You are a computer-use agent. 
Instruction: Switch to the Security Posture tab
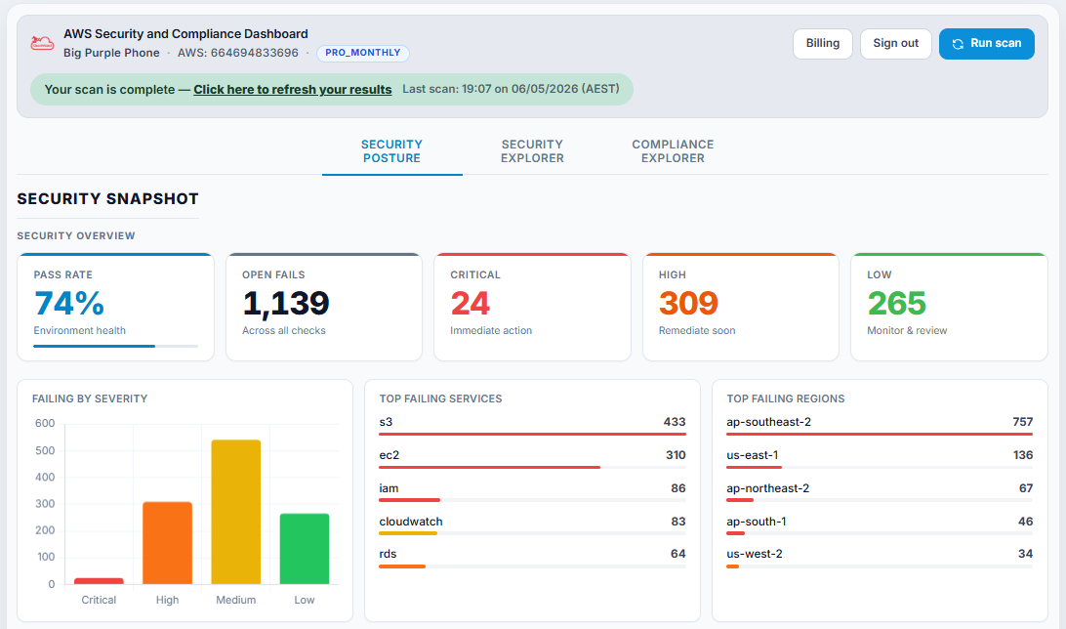[x=391, y=151]
